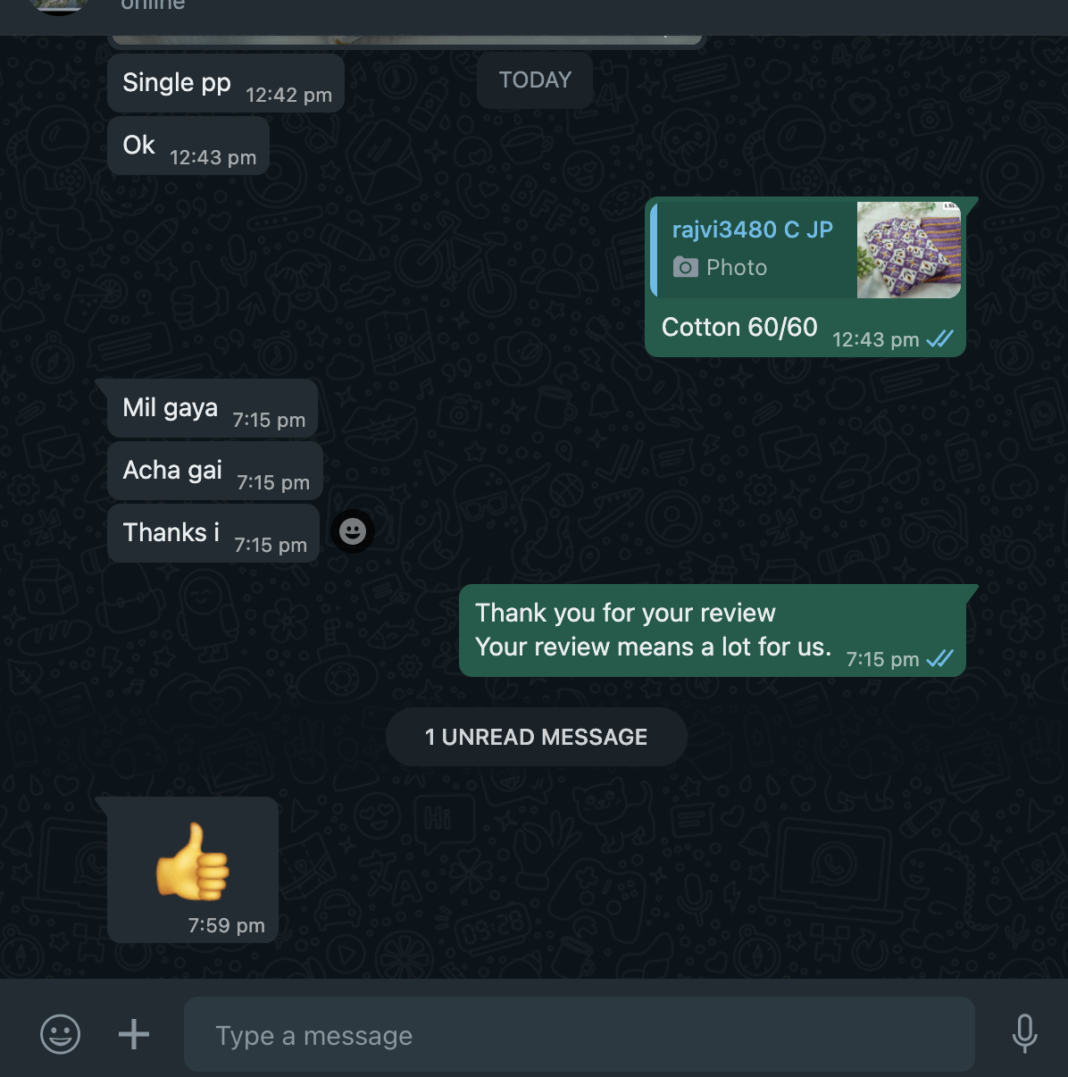Select the Single pp message bubble

226,84
